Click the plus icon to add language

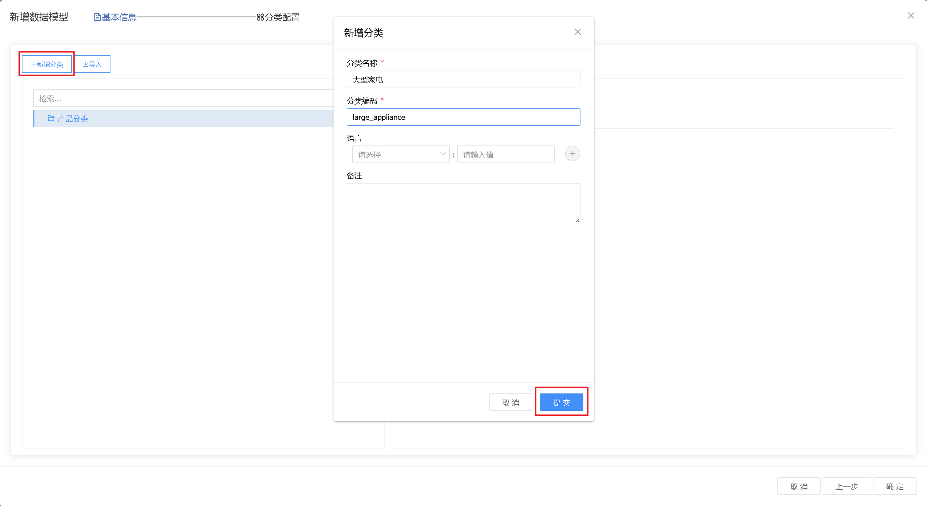coord(572,154)
